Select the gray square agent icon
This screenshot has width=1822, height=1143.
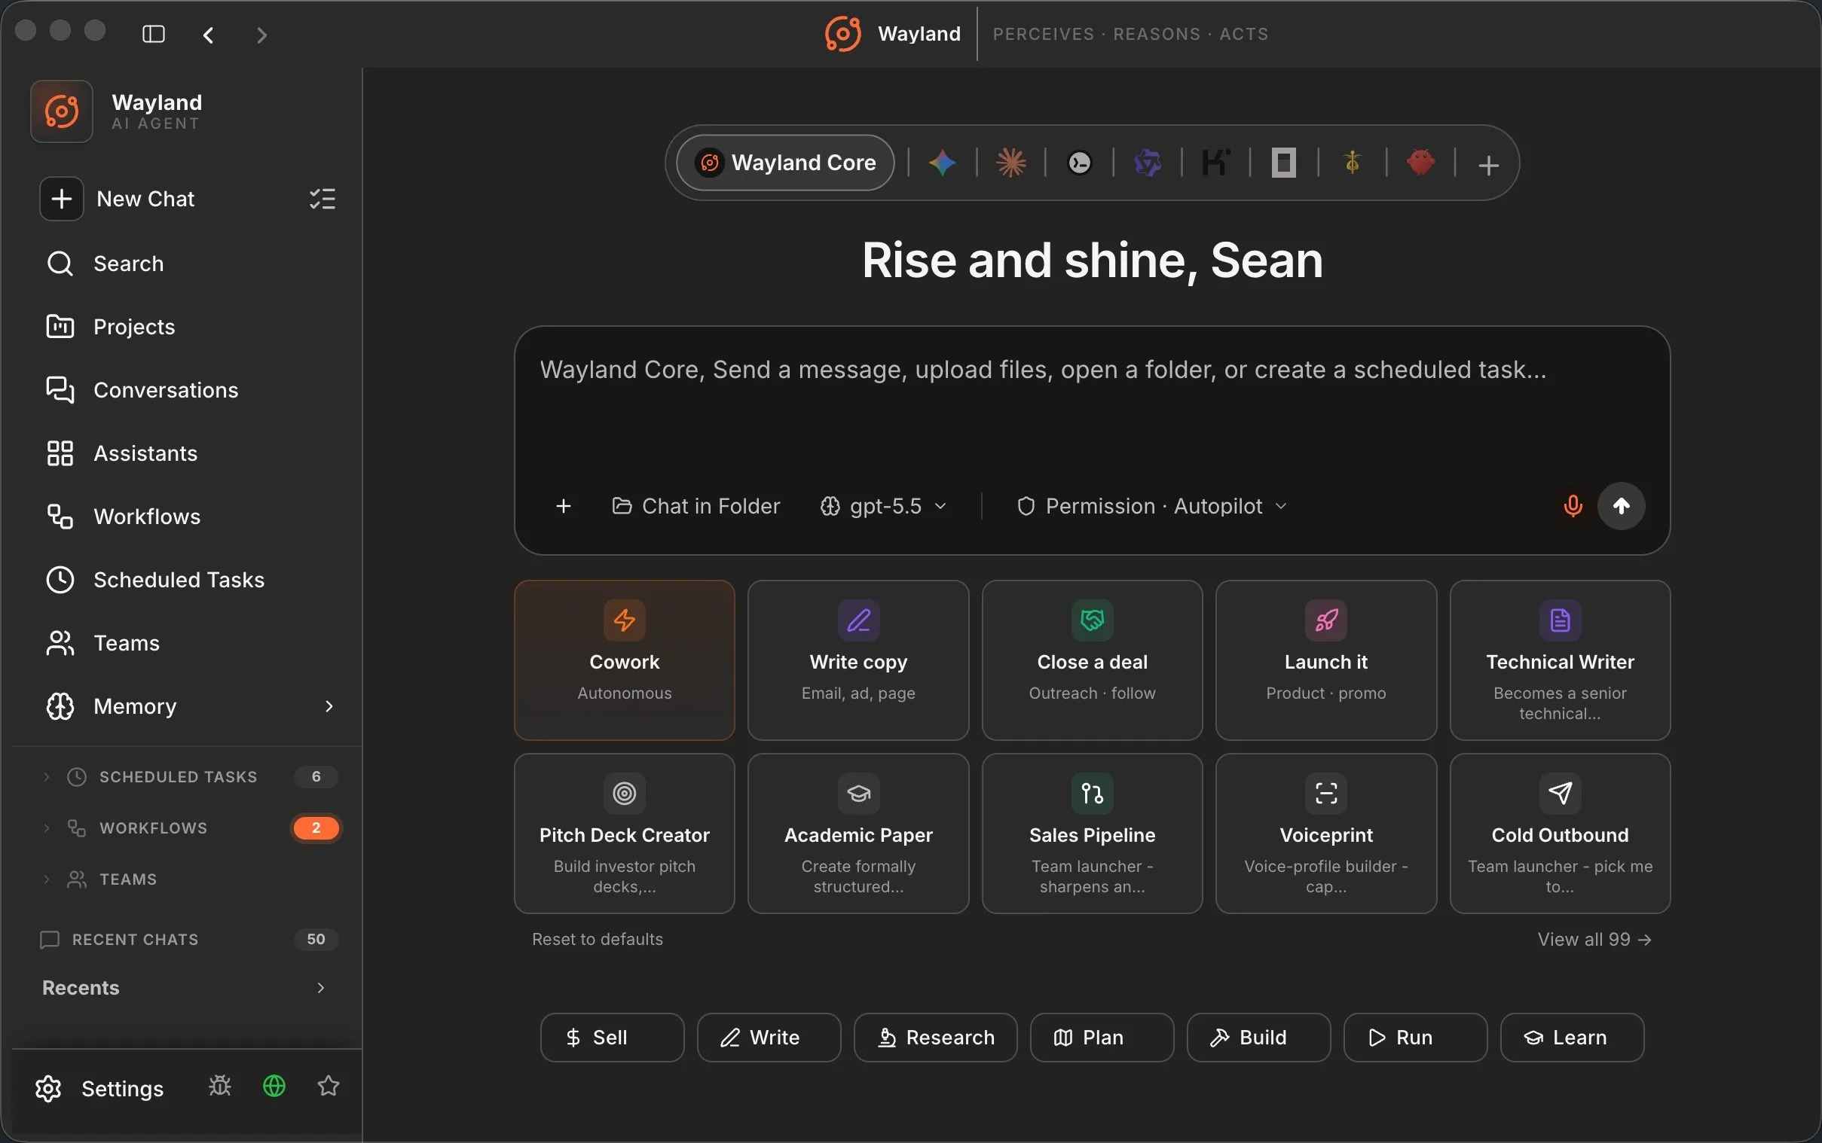pos(1283,163)
